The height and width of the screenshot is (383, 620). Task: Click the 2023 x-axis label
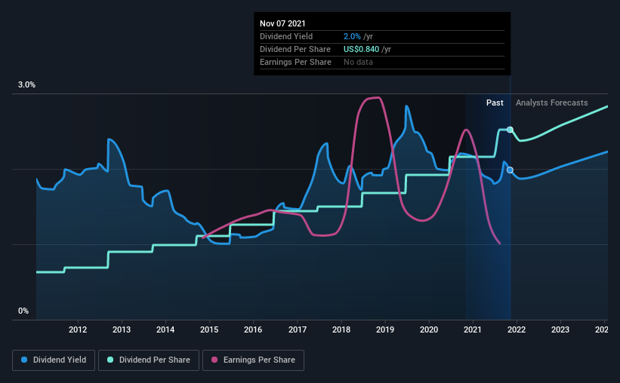click(x=560, y=329)
